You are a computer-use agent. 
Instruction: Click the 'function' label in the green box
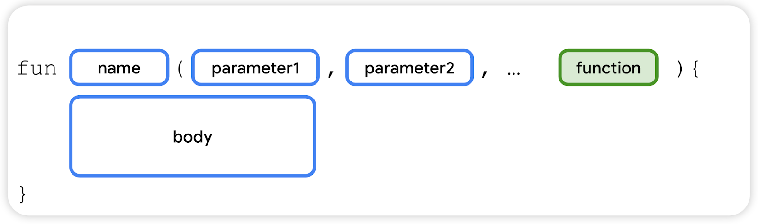click(608, 68)
